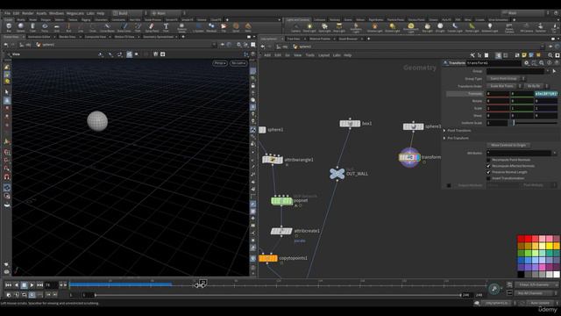
Task: Toggle Invert Transformation checkbox
Action: point(488,178)
